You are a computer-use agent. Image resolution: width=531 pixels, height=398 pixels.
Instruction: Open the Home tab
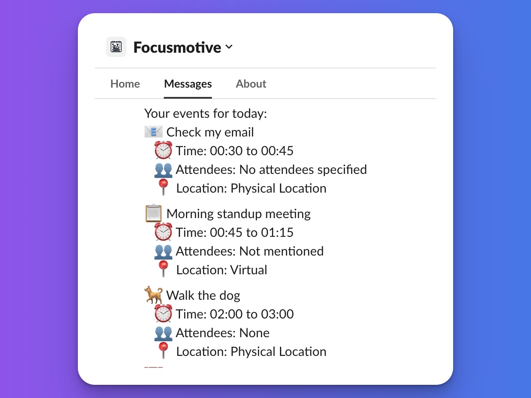click(x=125, y=84)
